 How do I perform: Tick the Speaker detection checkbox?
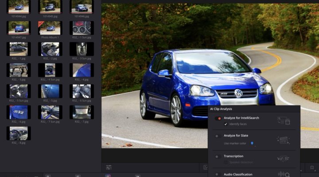(226, 162)
